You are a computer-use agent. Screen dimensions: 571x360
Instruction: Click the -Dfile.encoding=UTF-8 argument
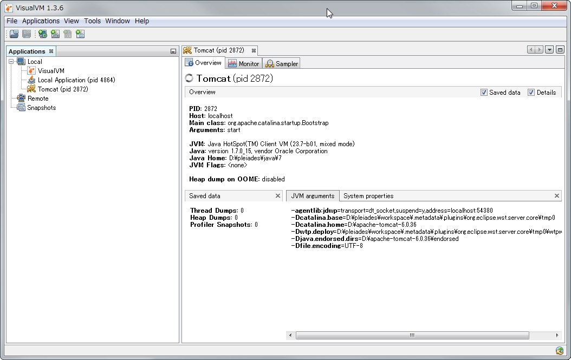click(x=327, y=246)
